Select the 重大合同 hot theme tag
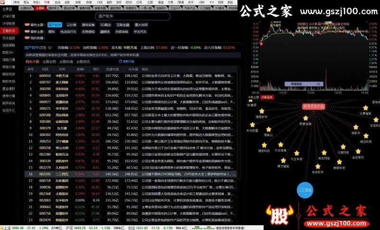Image resolution: width=380 pixels, height=230 pixels. point(141,25)
